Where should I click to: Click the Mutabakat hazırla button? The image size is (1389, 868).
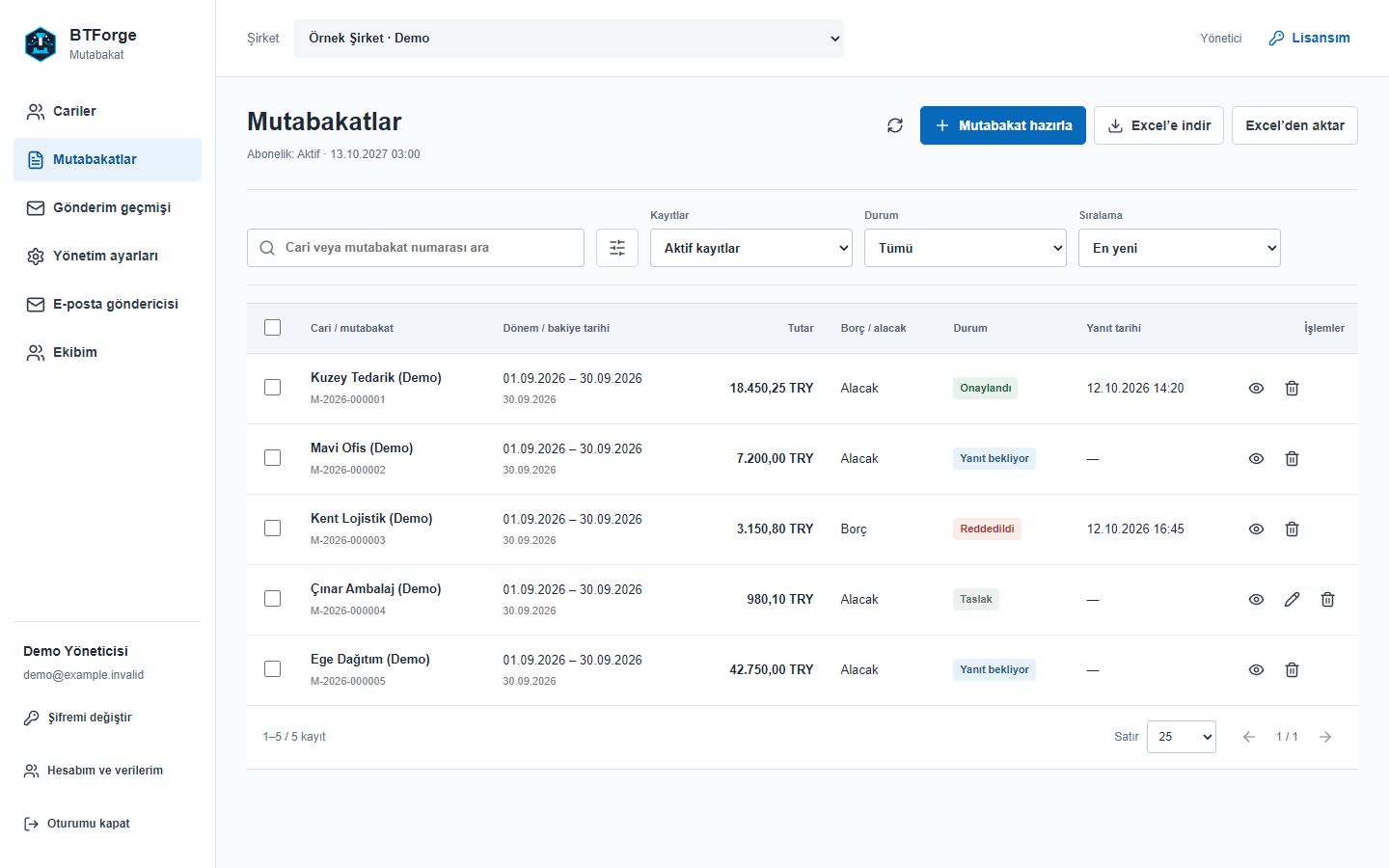click(x=1003, y=125)
